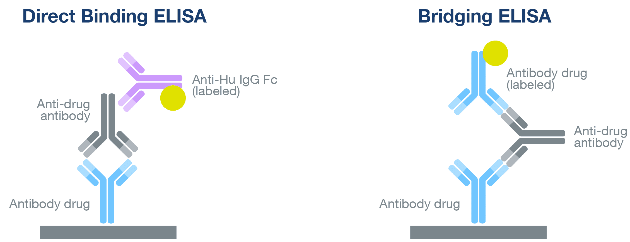
Task: Click the yellow label circle in Bridging ELISA diagram
Action: 495,53
